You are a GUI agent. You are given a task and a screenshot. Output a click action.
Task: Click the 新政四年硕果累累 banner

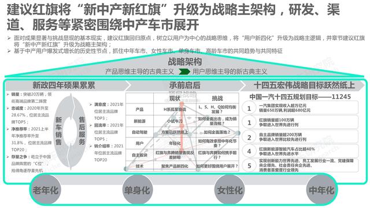click(67, 86)
